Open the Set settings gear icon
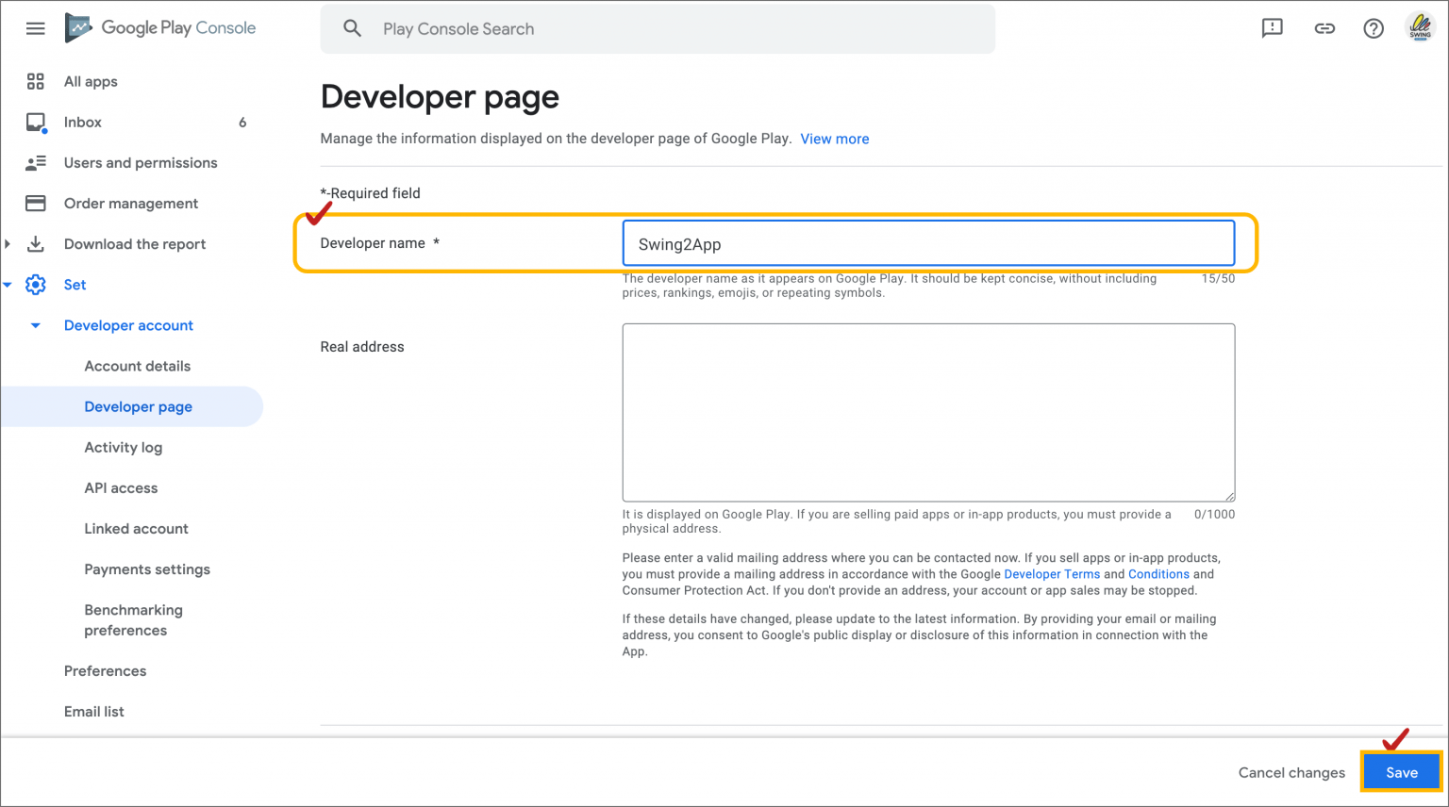 35,284
